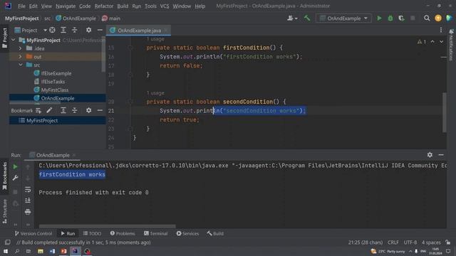Open the Services tool window
Viewport: 456px width, 256px height.
click(187, 233)
